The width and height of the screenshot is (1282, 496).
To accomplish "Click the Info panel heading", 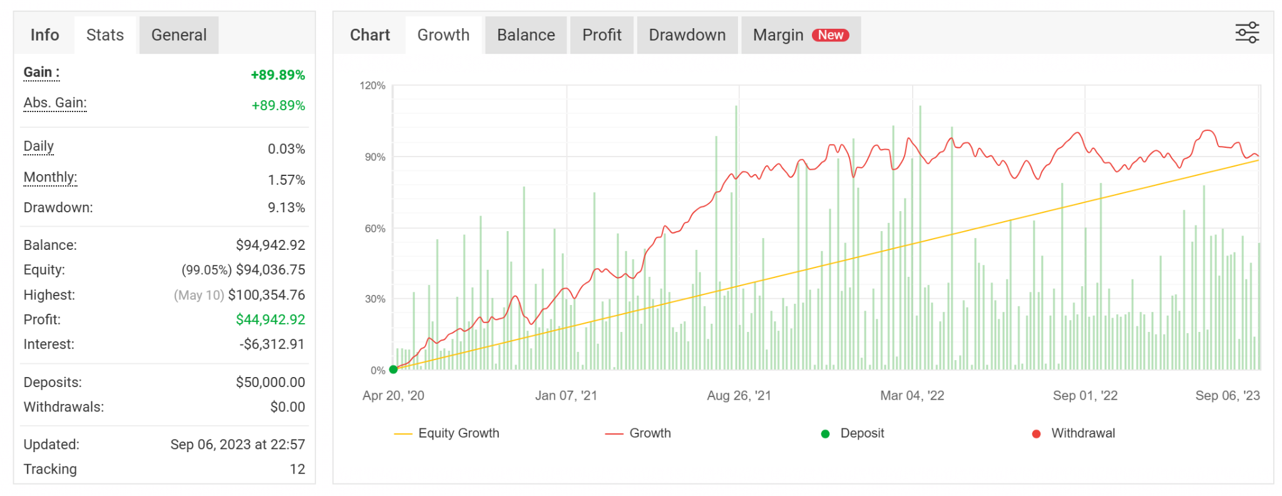I will click(45, 35).
